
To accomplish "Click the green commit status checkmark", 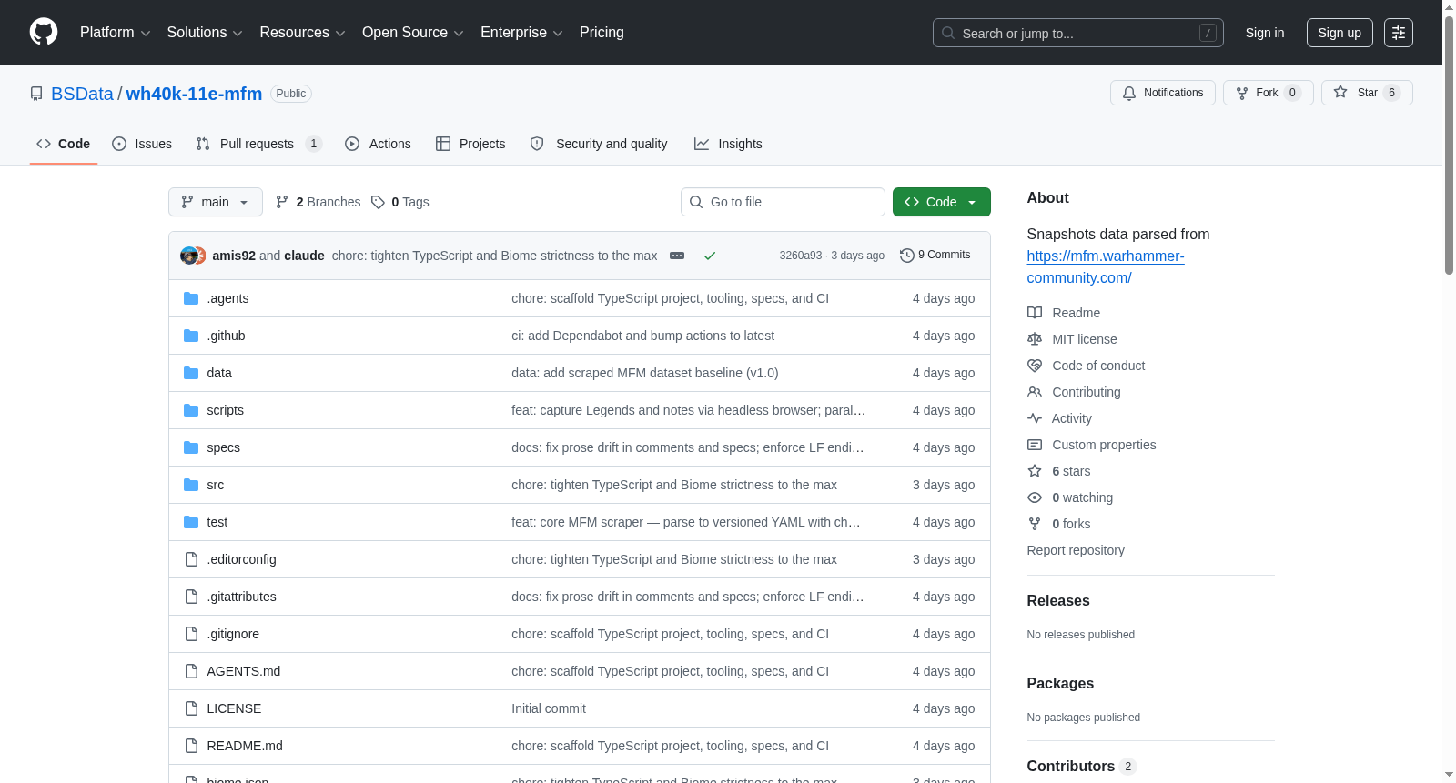I will point(710,256).
